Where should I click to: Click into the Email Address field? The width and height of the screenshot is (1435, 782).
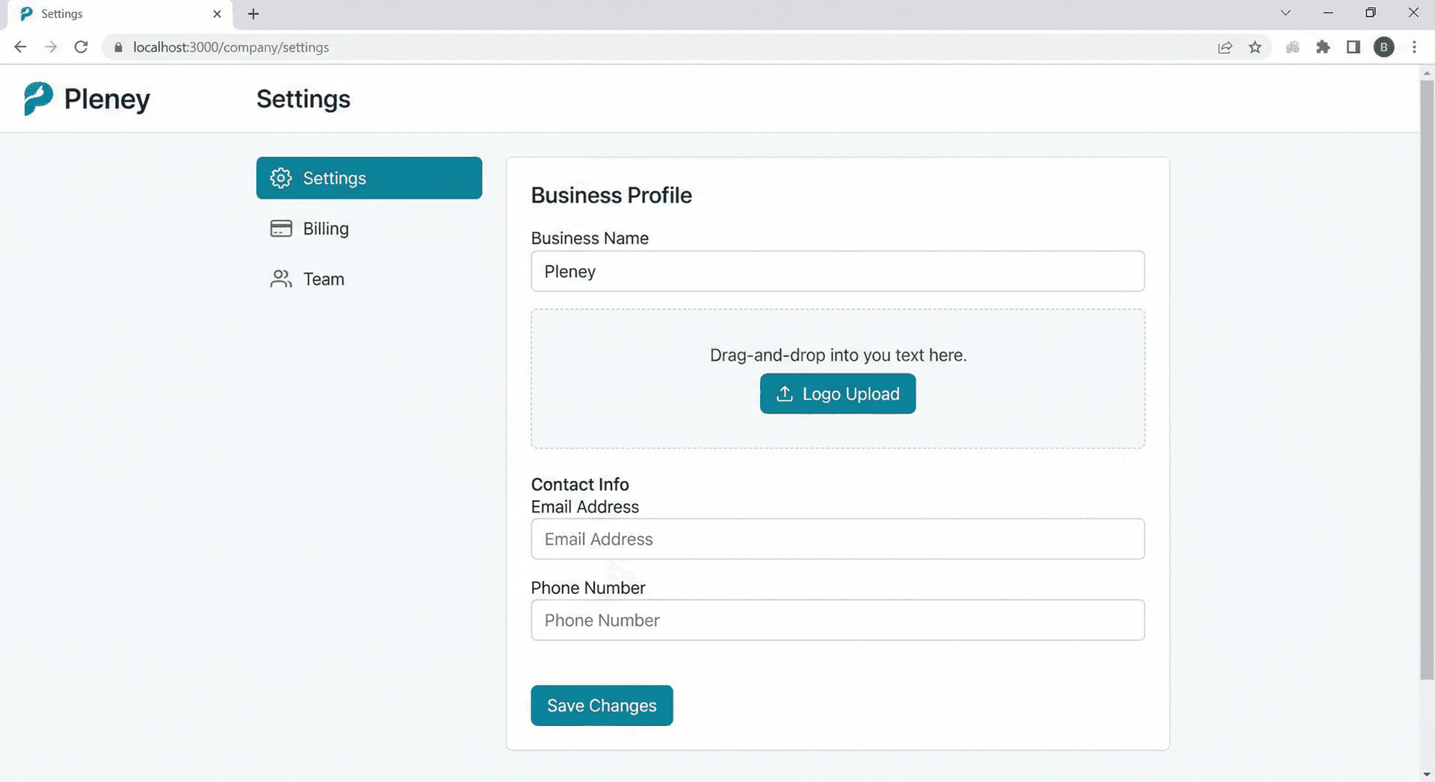click(x=837, y=539)
